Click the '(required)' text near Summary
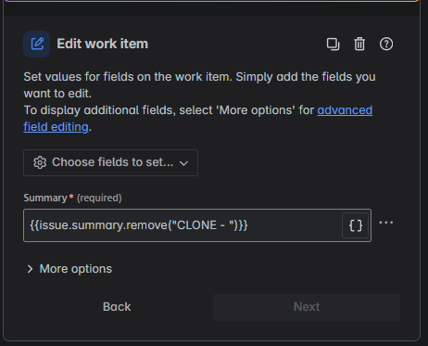This screenshot has width=428, height=346. [99, 198]
